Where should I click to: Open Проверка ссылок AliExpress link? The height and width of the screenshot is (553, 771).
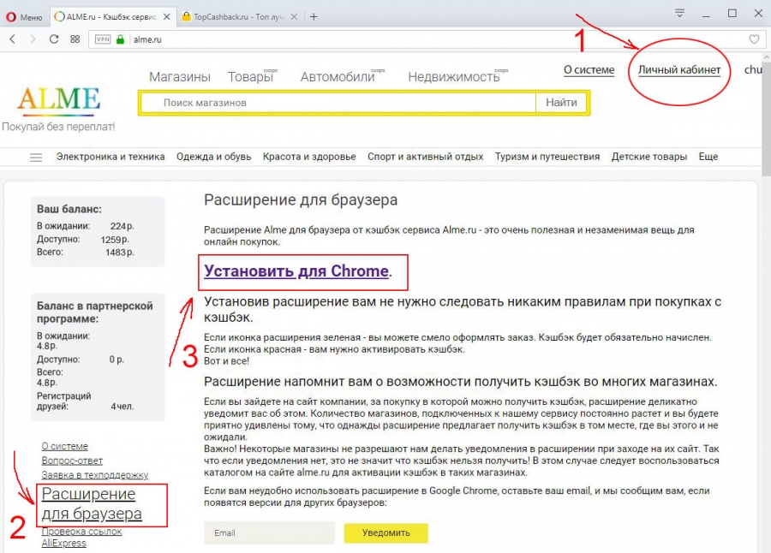pos(81,538)
